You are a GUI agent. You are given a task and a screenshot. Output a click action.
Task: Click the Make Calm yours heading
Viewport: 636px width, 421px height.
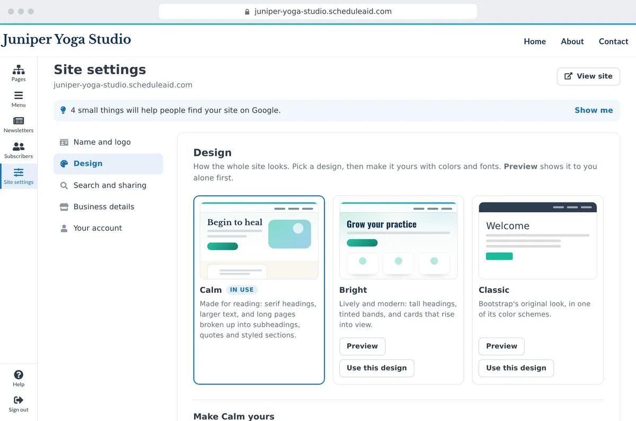click(x=234, y=416)
